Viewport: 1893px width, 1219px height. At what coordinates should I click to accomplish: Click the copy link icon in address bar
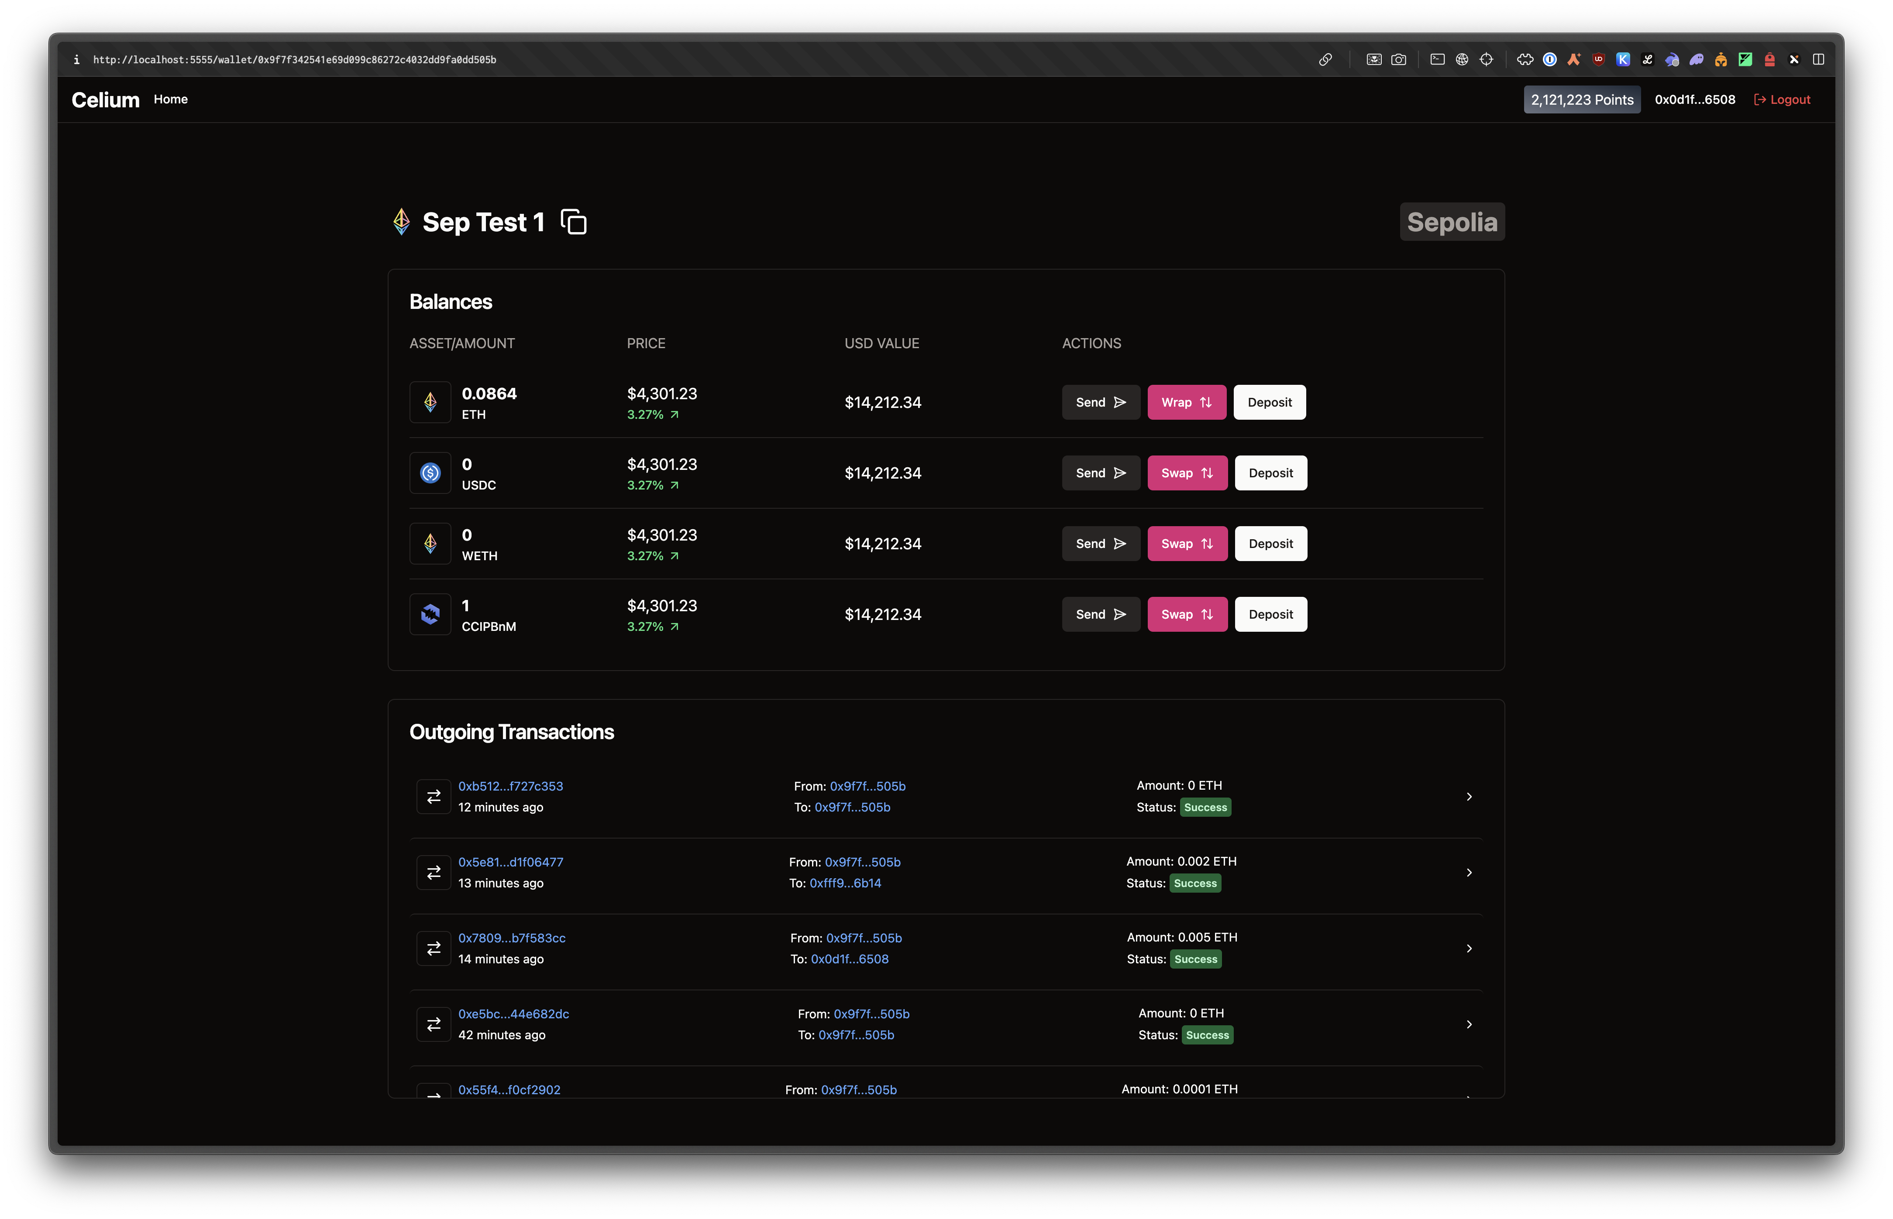pyautogui.click(x=1325, y=59)
